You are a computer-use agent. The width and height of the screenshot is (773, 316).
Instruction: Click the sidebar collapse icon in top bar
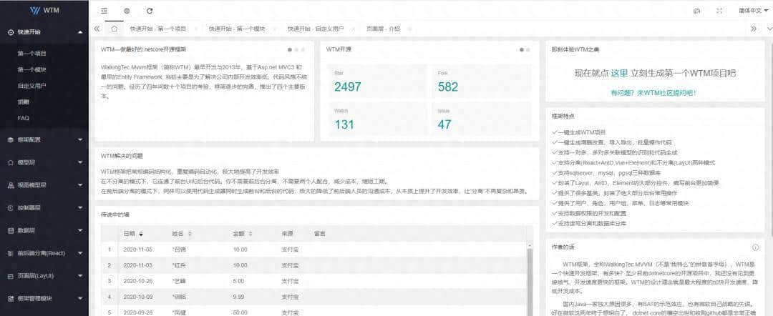click(104, 11)
